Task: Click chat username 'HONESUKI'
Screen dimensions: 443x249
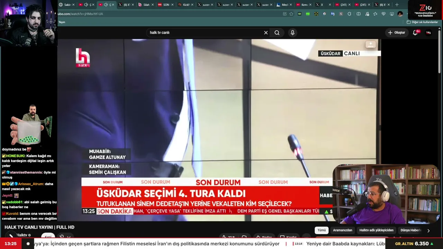Action: (x=16, y=156)
